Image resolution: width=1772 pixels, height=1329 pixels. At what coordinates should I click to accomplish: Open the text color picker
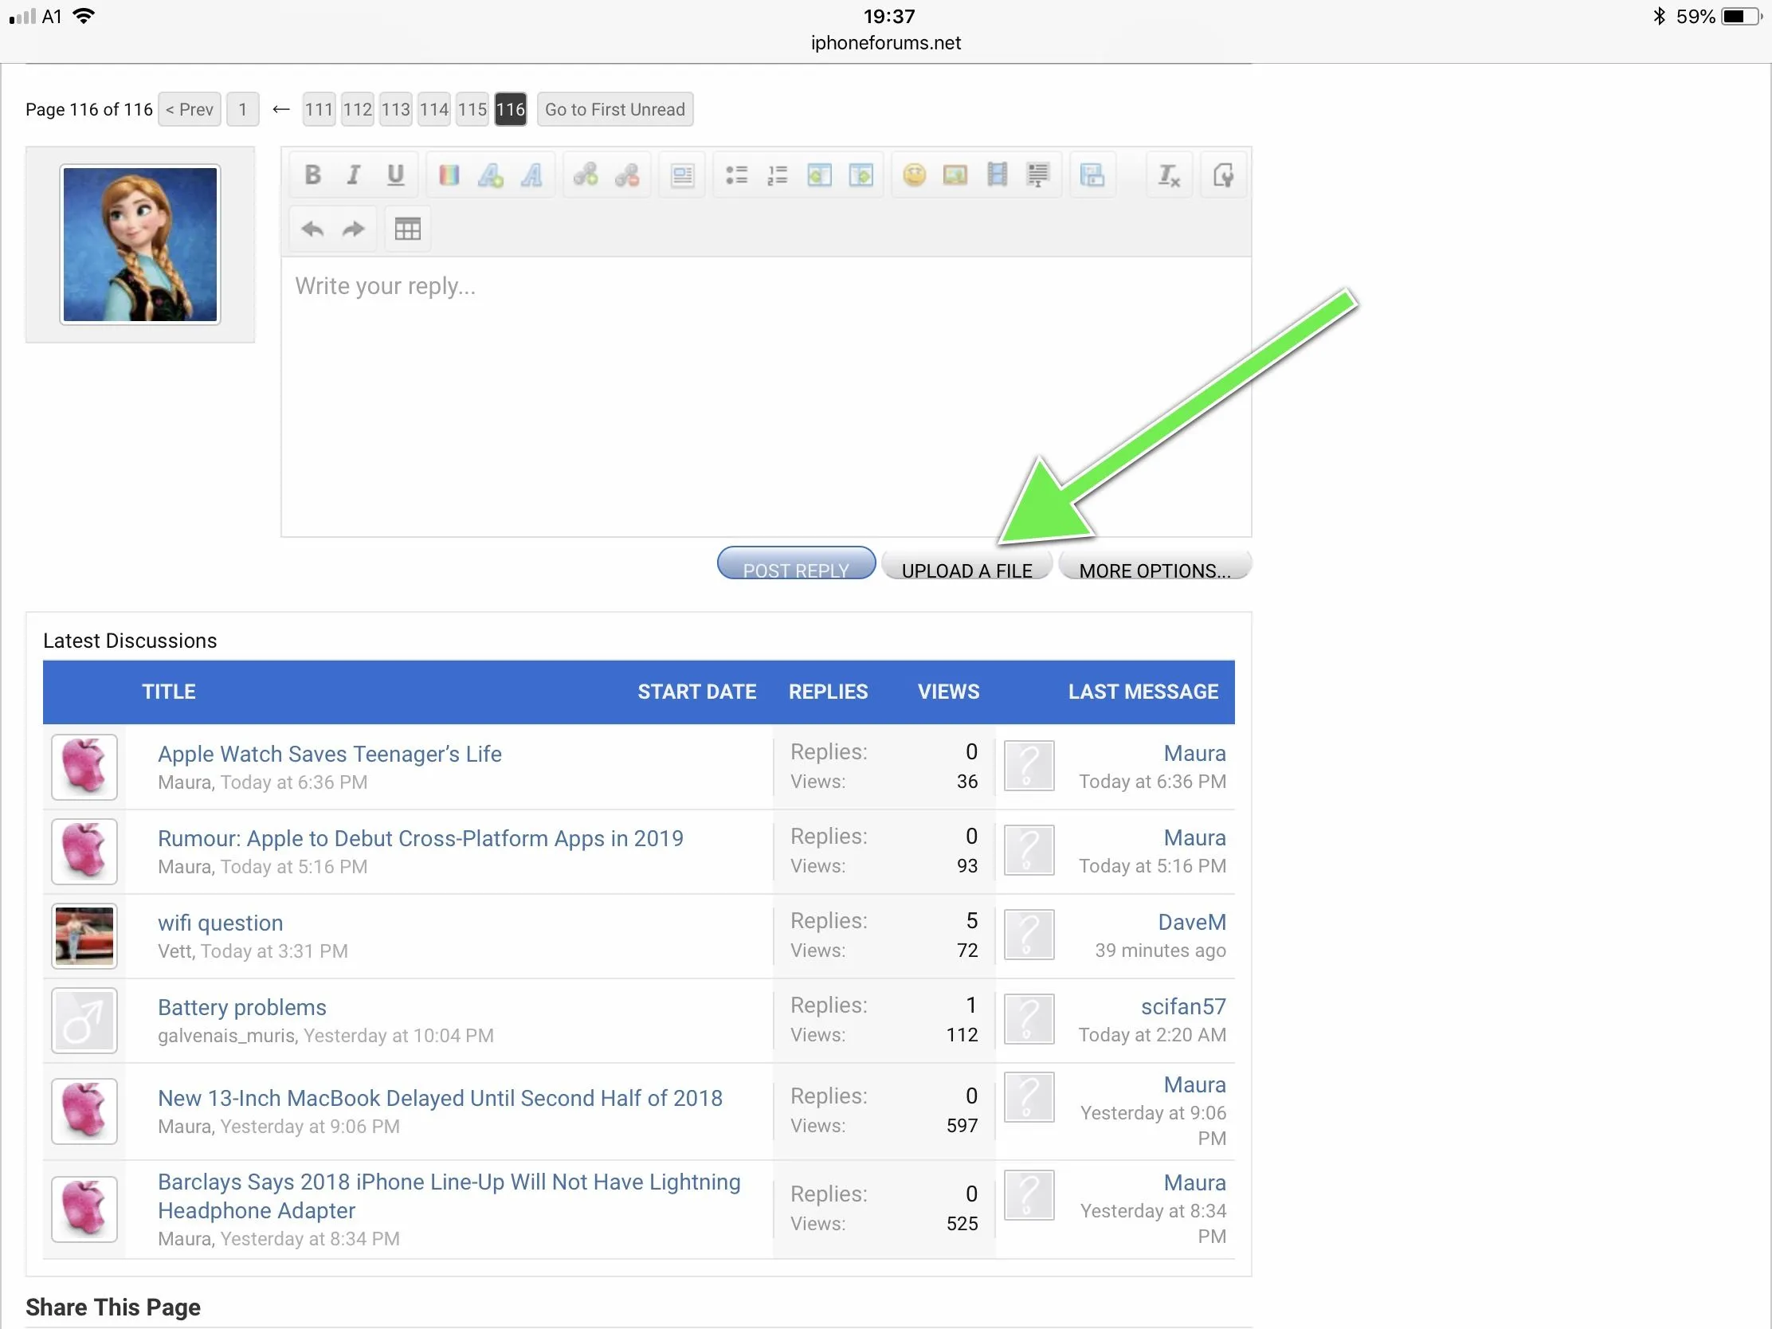tap(449, 174)
